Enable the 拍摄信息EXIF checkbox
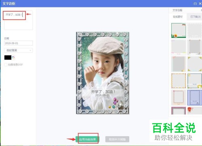Image resolution: width=202 pixels, height=146 pixels. (6, 64)
